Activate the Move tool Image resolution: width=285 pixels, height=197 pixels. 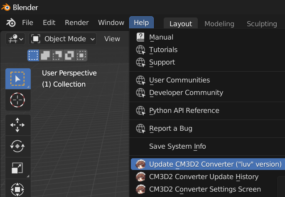click(x=18, y=125)
